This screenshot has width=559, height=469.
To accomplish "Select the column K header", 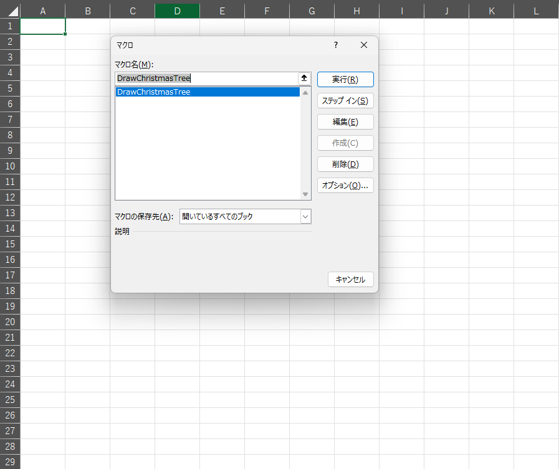I will pyautogui.click(x=492, y=11).
